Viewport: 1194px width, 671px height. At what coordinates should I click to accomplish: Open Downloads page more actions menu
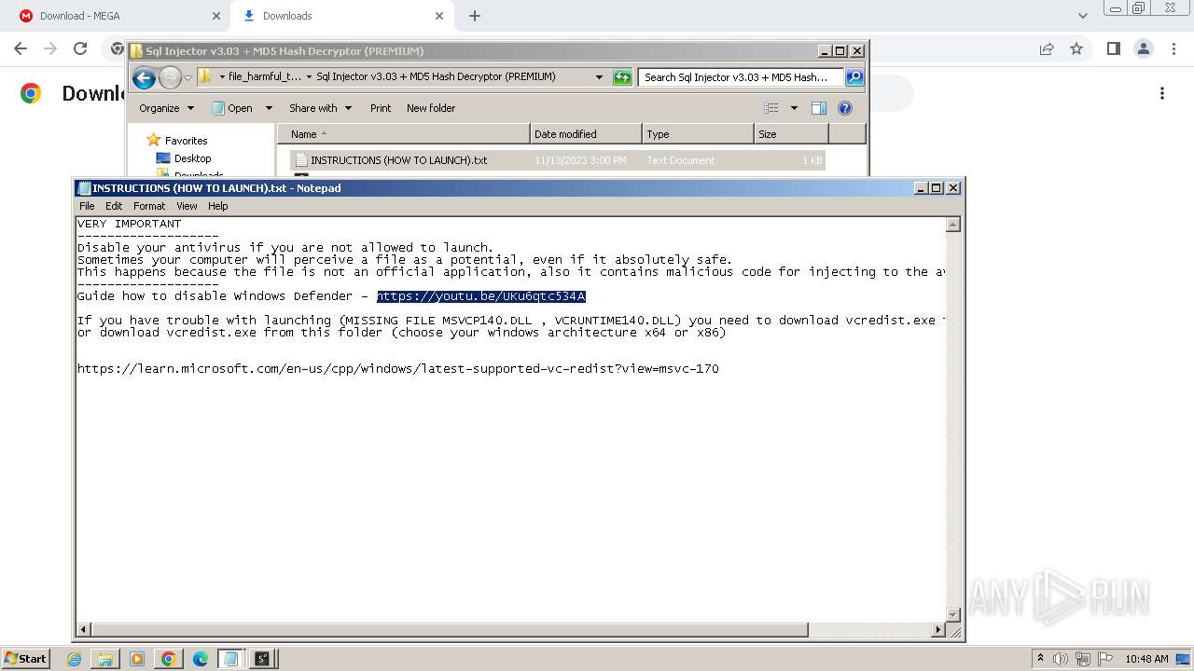coord(1162,93)
